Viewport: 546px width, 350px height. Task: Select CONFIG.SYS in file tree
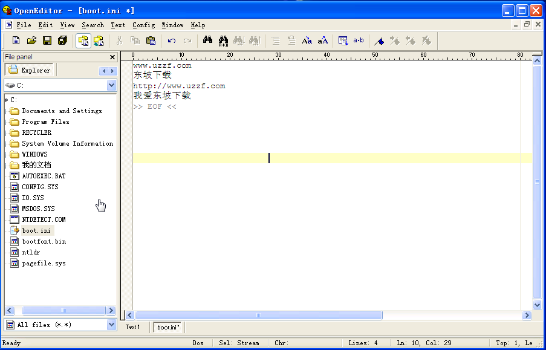pyautogui.click(x=40, y=187)
